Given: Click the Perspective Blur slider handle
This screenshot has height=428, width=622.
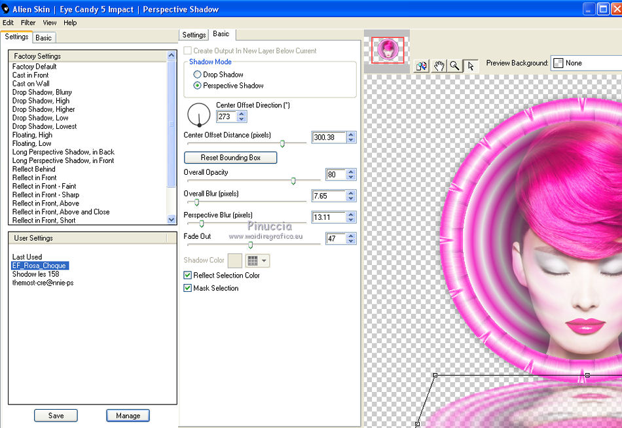Looking at the screenshot, I should pos(202,224).
